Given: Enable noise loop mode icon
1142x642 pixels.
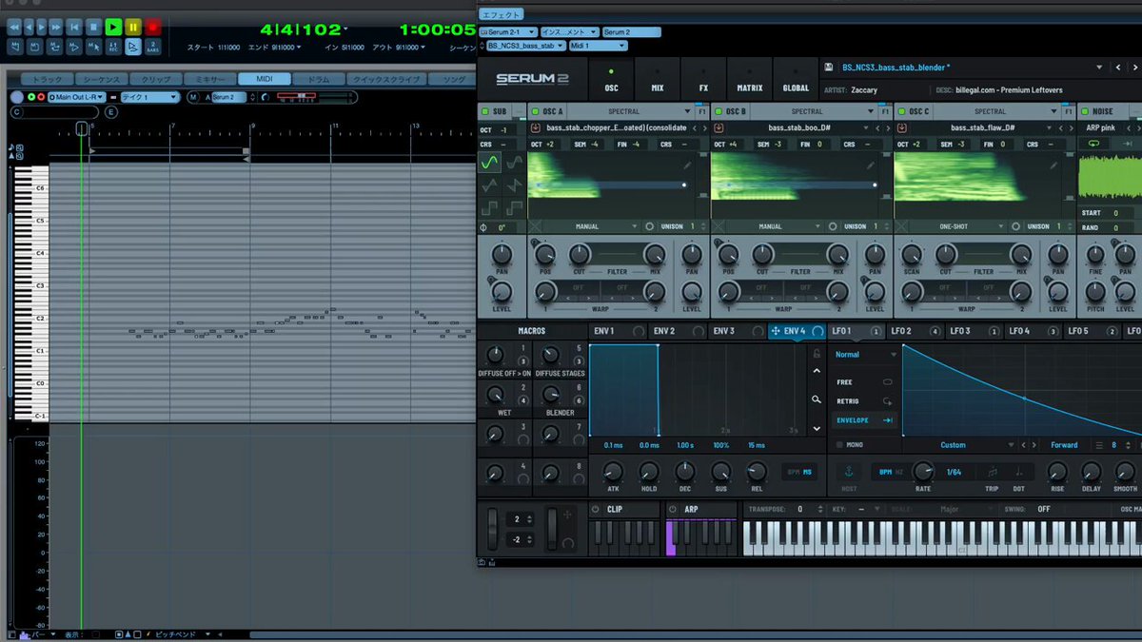Looking at the screenshot, I should [x=1093, y=144].
